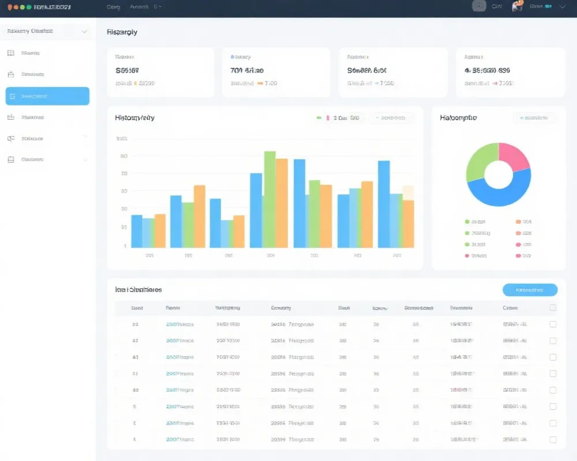Image resolution: width=577 pixels, height=461 pixels.
Task: Click the second sidebar item's briefcase icon
Action: (x=10, y=74)
